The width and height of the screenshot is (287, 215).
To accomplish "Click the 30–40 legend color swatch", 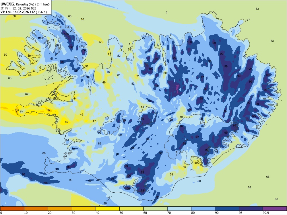I will pos(84,209).
